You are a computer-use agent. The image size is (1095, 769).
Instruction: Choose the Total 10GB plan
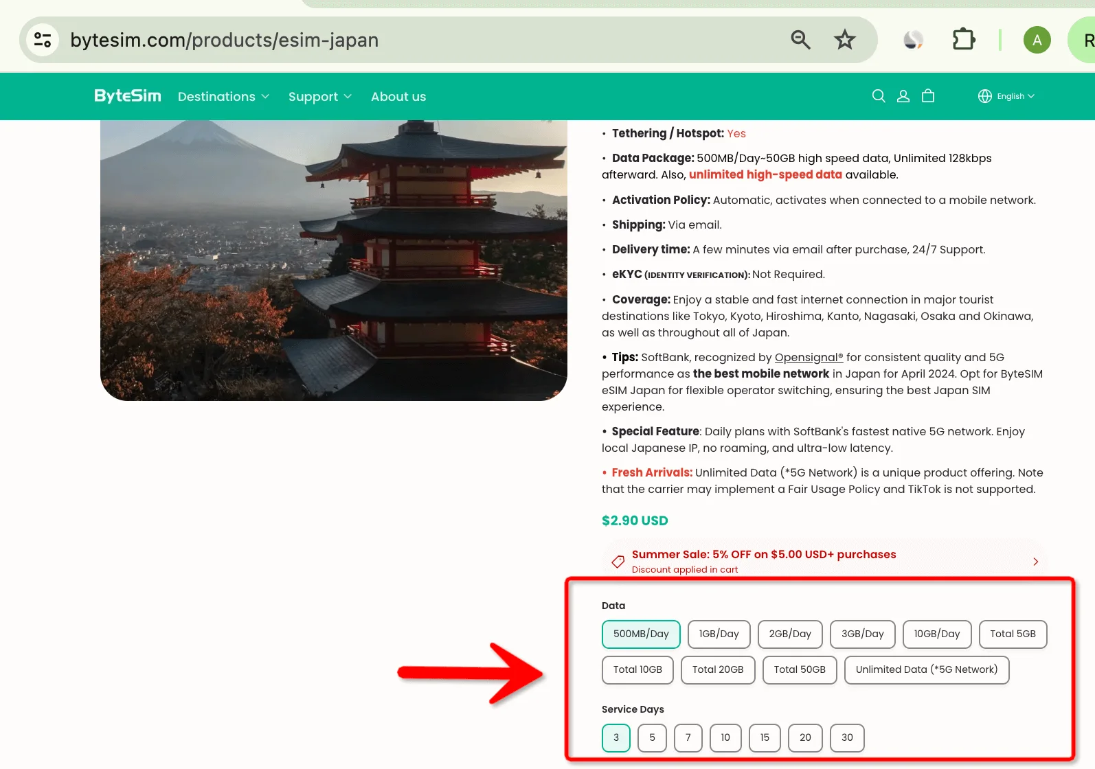pyautogui.click(x=637, y=670)
